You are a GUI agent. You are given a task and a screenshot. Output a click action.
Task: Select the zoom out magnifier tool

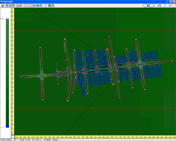[10, 6]
